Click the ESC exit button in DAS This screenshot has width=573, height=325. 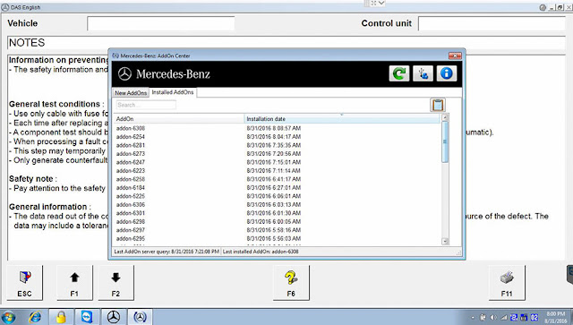(24, 283)
